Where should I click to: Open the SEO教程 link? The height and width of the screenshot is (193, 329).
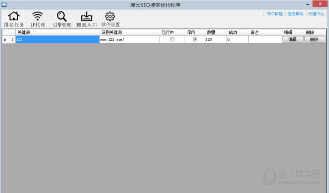point(274,14)
